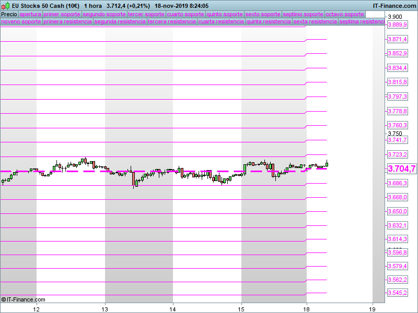Click the IT-Finance.com link at top right
The height and width of the screenshot is (313, 418).
click(x=394, y=6)
